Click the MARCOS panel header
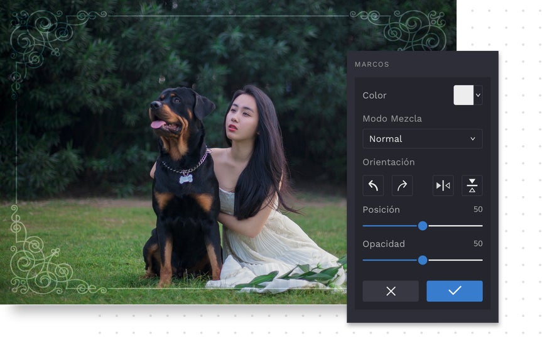 pos(372,64)
